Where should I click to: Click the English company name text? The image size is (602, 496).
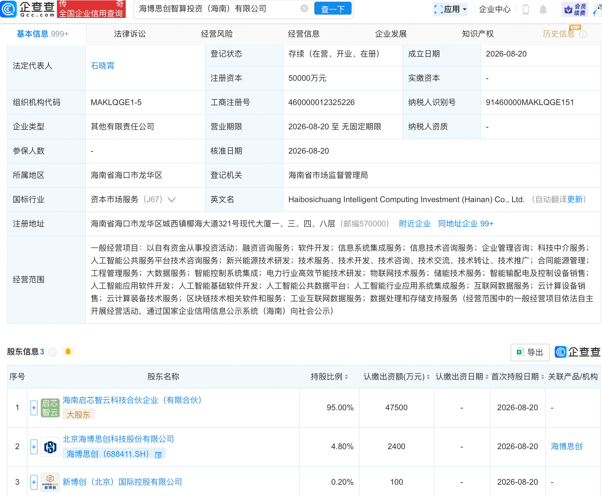[406, 199]
